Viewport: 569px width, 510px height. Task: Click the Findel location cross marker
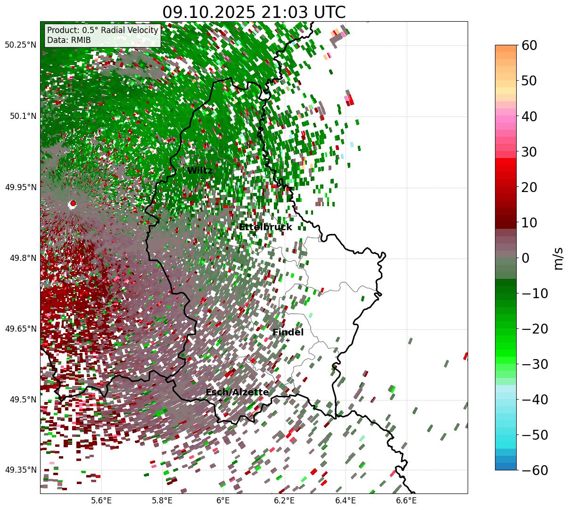(x=288, y=340)
